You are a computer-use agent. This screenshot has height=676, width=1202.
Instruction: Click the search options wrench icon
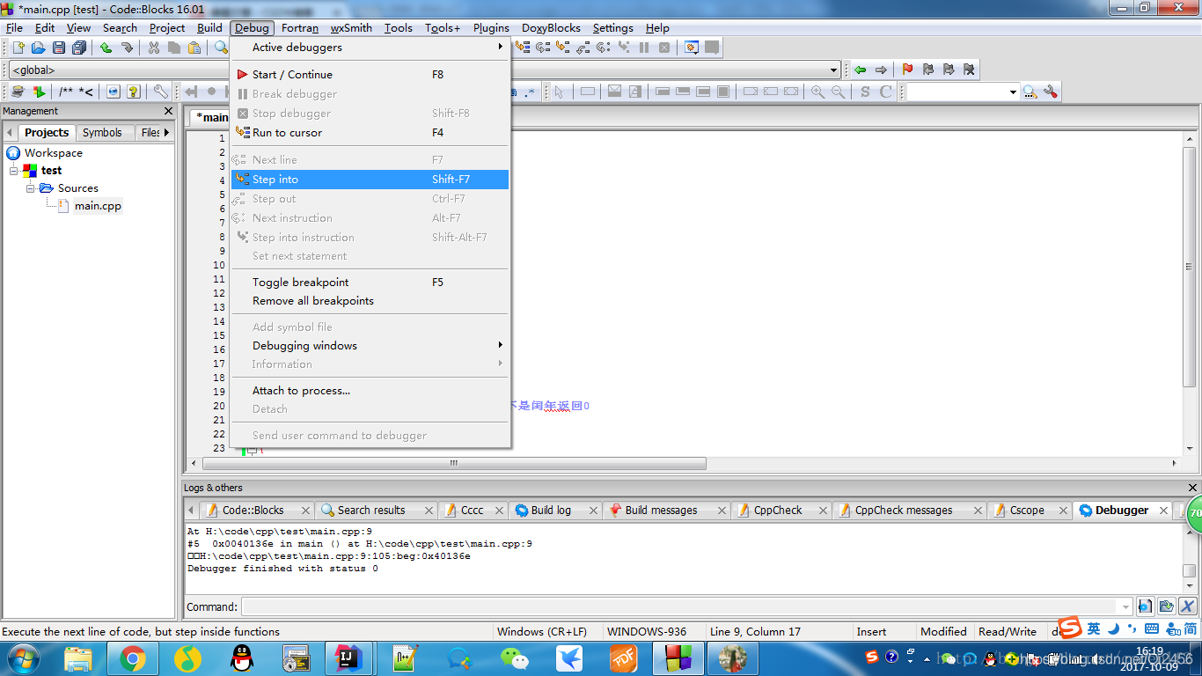tap(1050, 92)
